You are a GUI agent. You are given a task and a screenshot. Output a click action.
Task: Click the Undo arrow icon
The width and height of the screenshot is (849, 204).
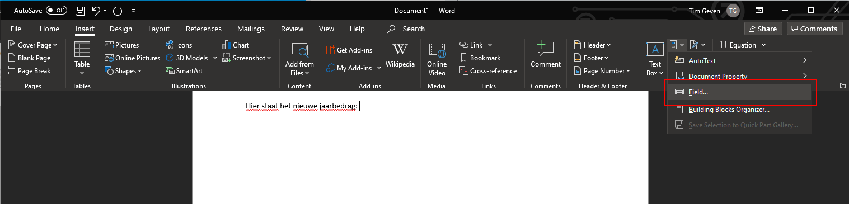[96, 11]
